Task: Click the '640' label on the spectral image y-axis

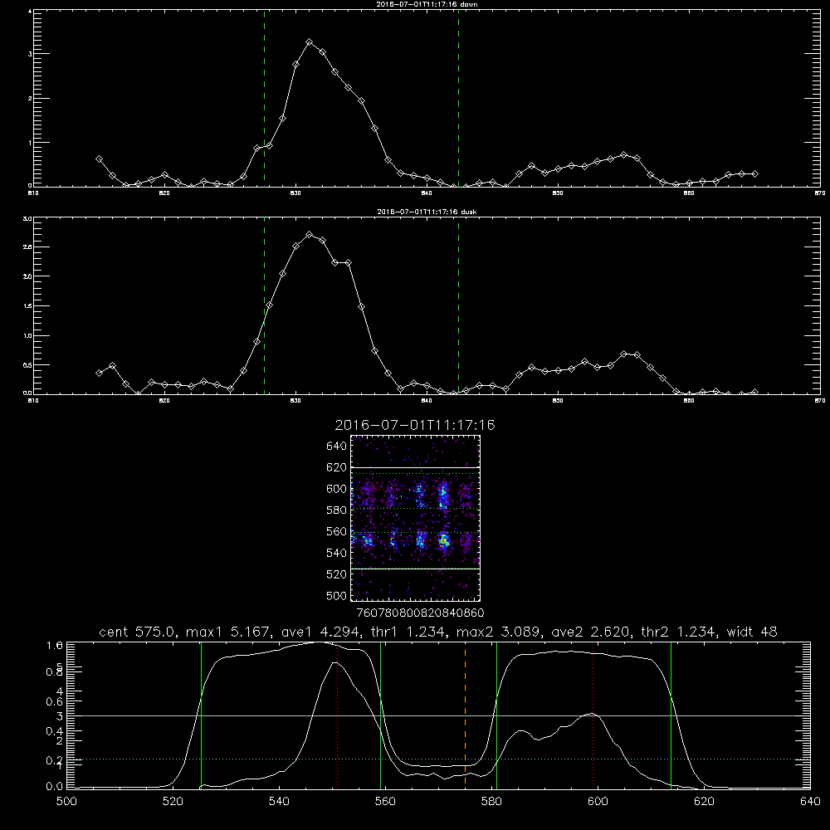Action: point(337,446)
